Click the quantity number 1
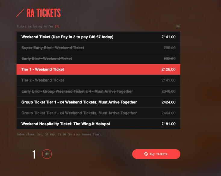 click(x=34, y=154)
